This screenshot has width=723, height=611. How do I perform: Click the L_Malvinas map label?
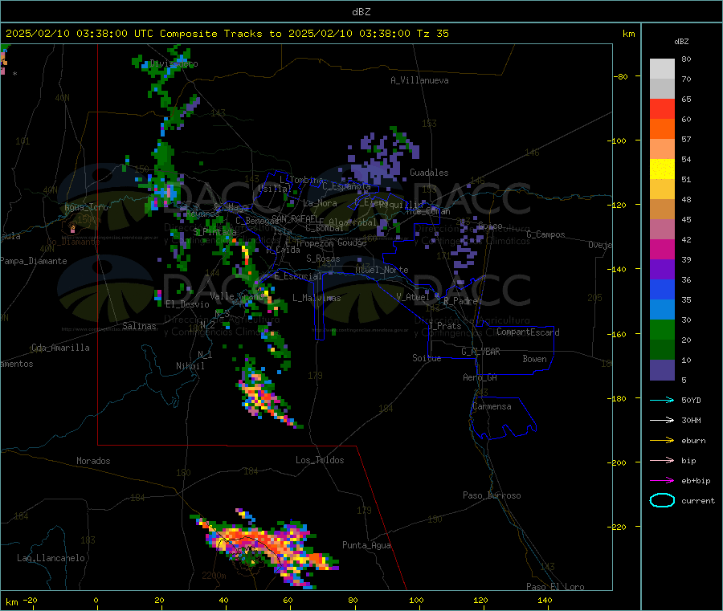coord(317,298)
